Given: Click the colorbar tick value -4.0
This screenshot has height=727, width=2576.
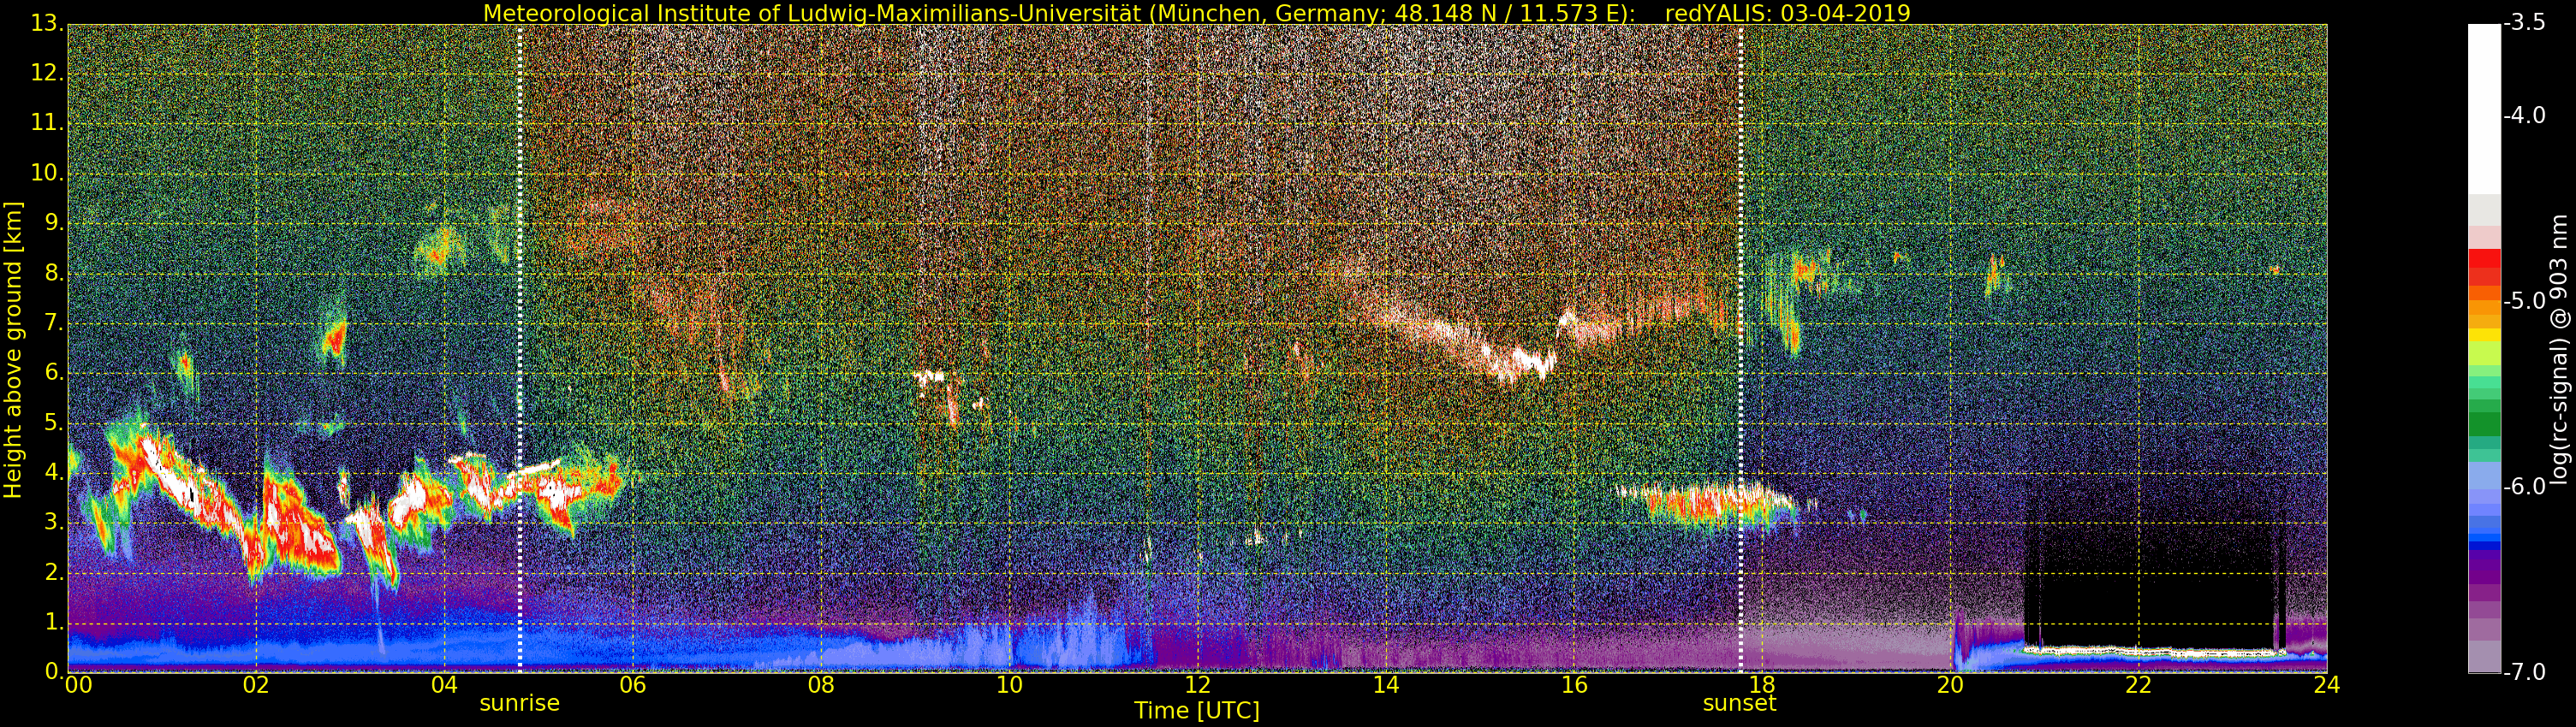Looking at the screenshot, I should (x=2525, y=115).
